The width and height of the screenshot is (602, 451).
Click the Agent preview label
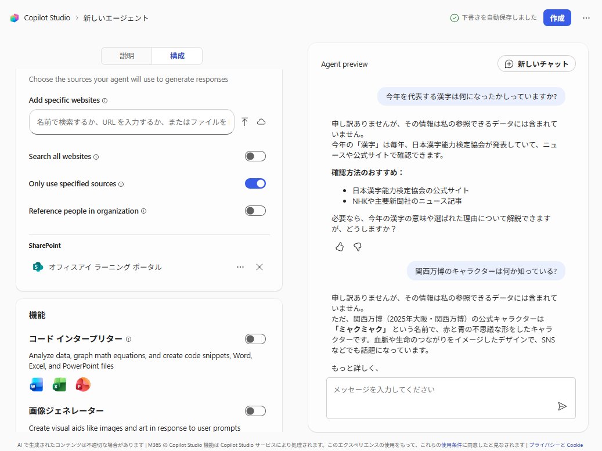tap(344, 64)
